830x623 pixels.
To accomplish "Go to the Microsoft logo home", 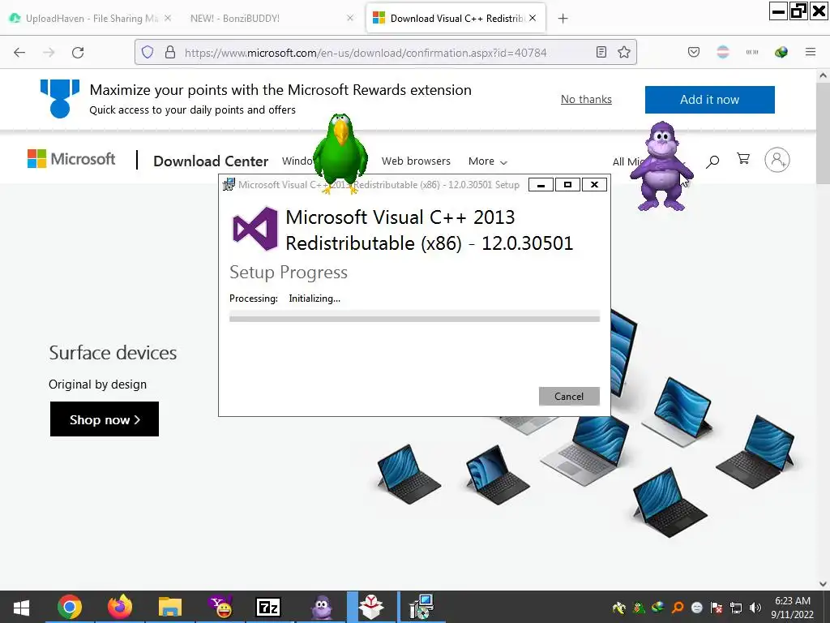I will (x=71, y=159).
